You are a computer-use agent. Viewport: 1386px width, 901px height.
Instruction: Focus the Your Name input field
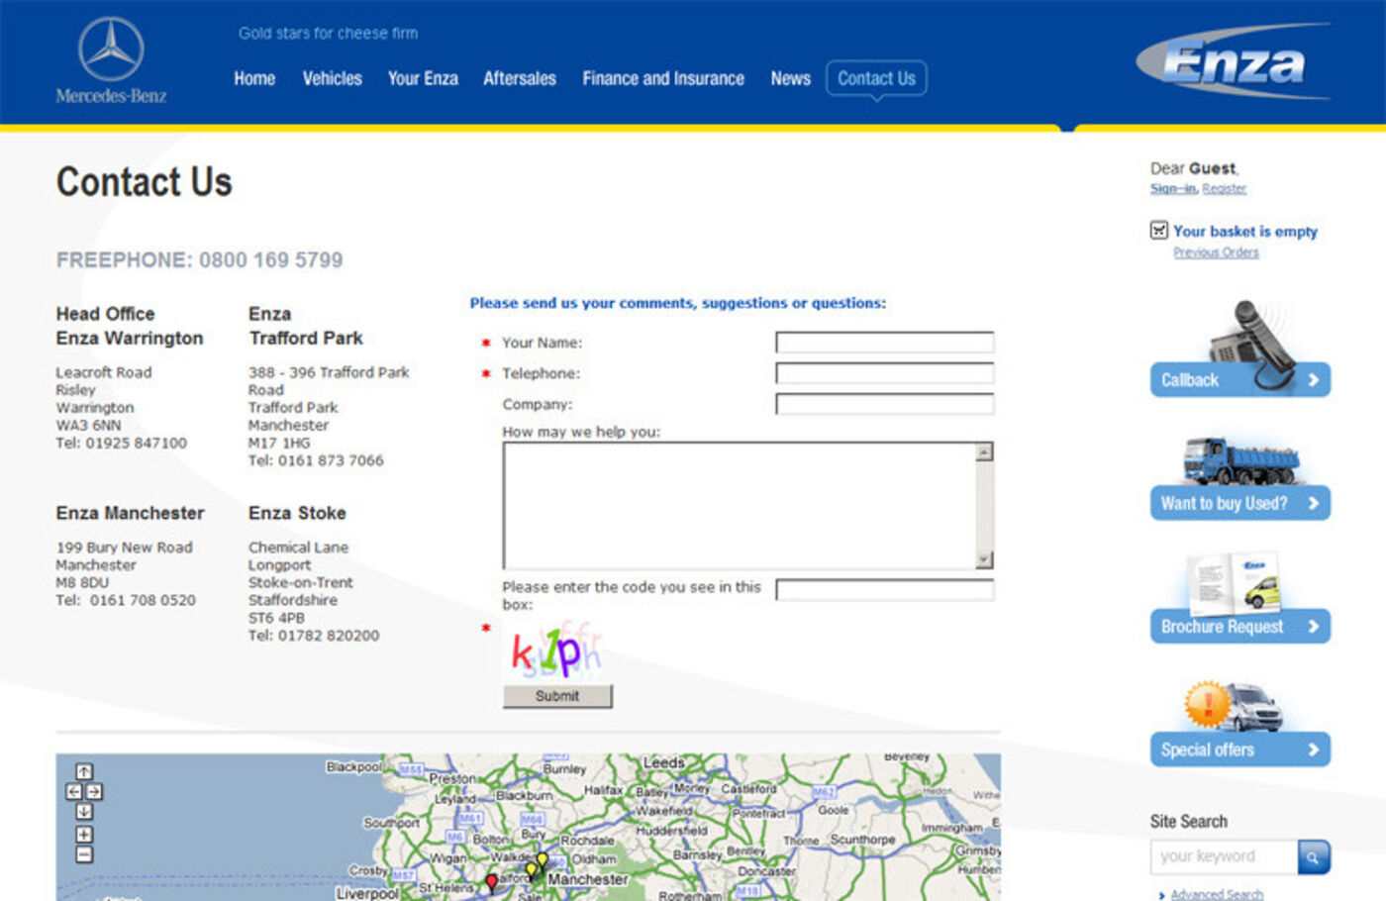[884, 343]
